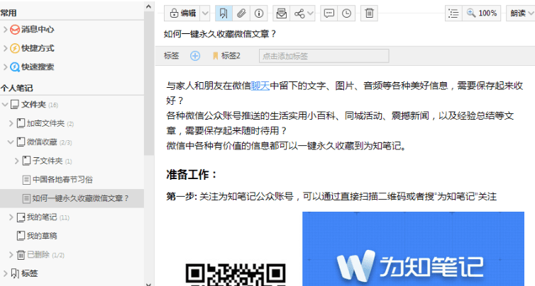Click the note title 如何一键永久收藏微信文章？
Image resolution: width=535 pixels, height=286 pixels.
(220, 34)
